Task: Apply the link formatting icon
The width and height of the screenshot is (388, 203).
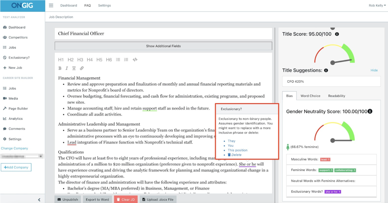Action: tap(81, 68)
